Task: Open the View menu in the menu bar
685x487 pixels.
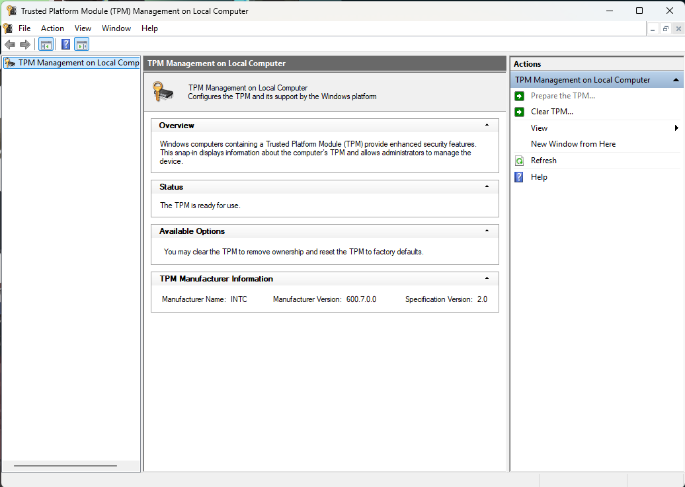Action: point(83,28)
